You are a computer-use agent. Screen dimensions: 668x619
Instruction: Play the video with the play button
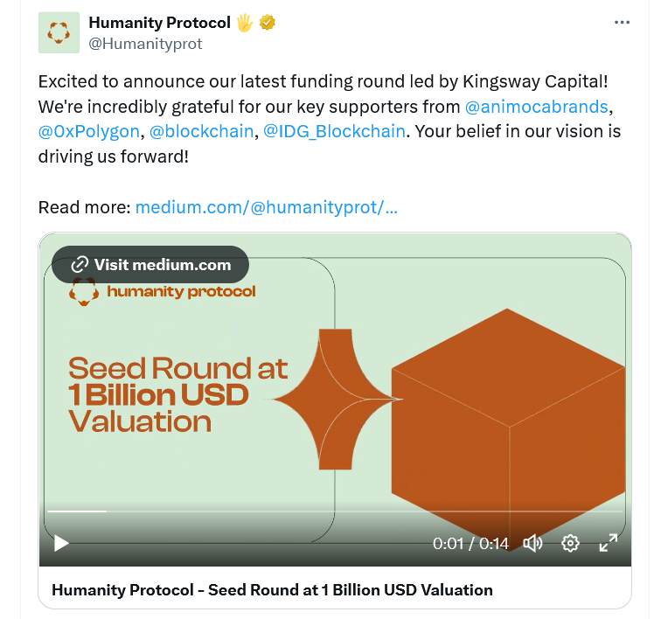(61, 543)
